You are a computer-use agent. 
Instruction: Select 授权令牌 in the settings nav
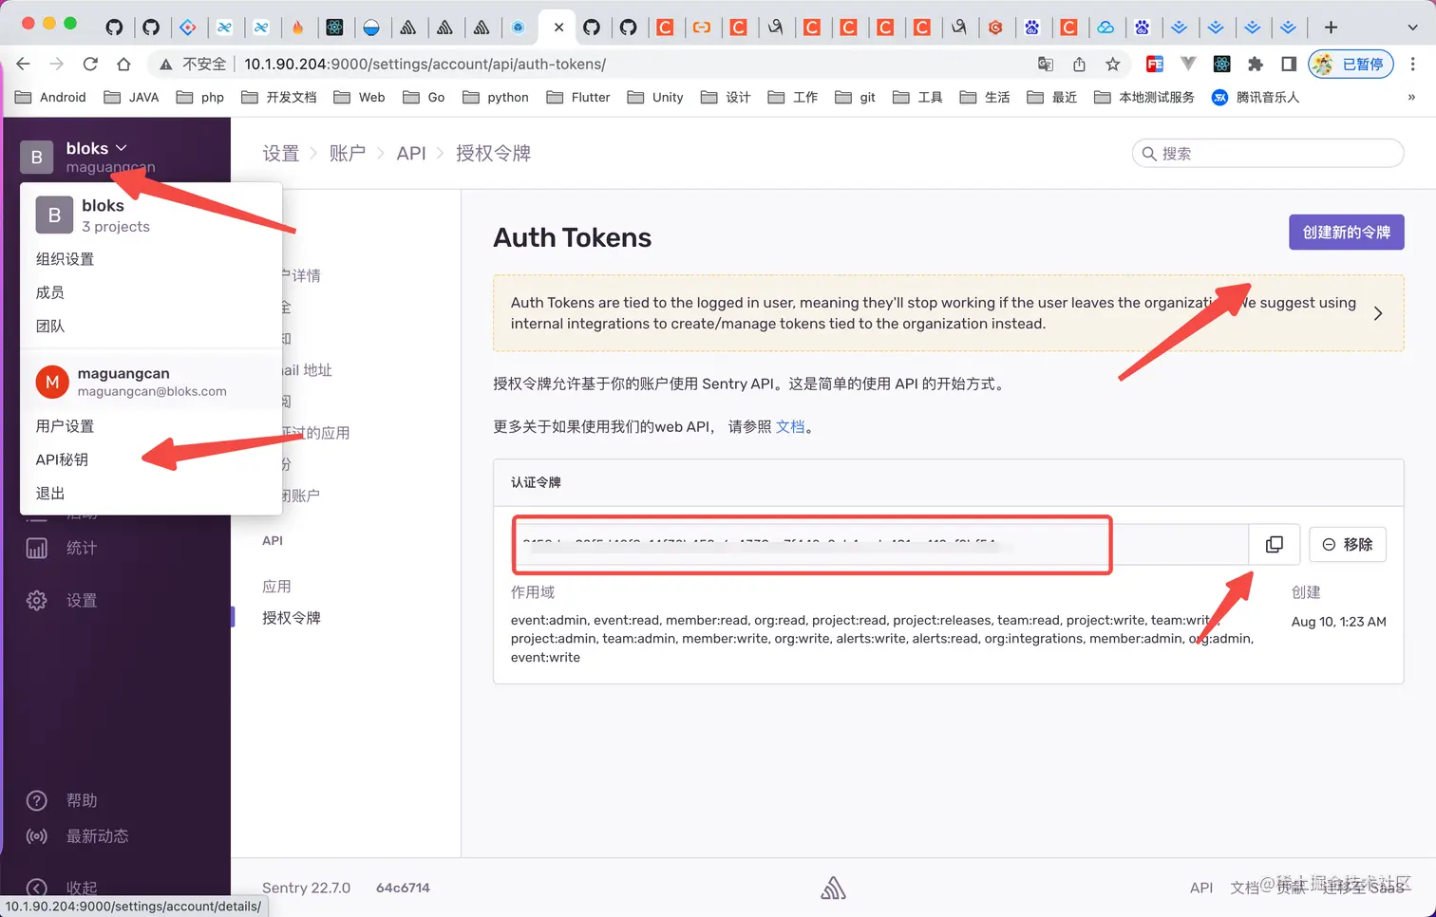(x=292, y=618)
